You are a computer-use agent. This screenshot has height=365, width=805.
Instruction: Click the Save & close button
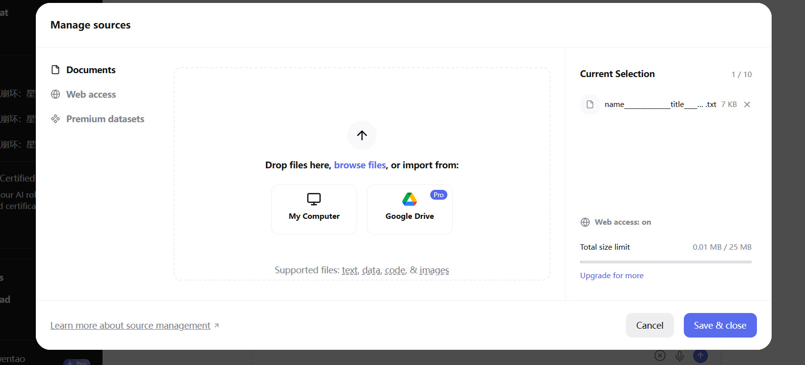click(720, 325)
